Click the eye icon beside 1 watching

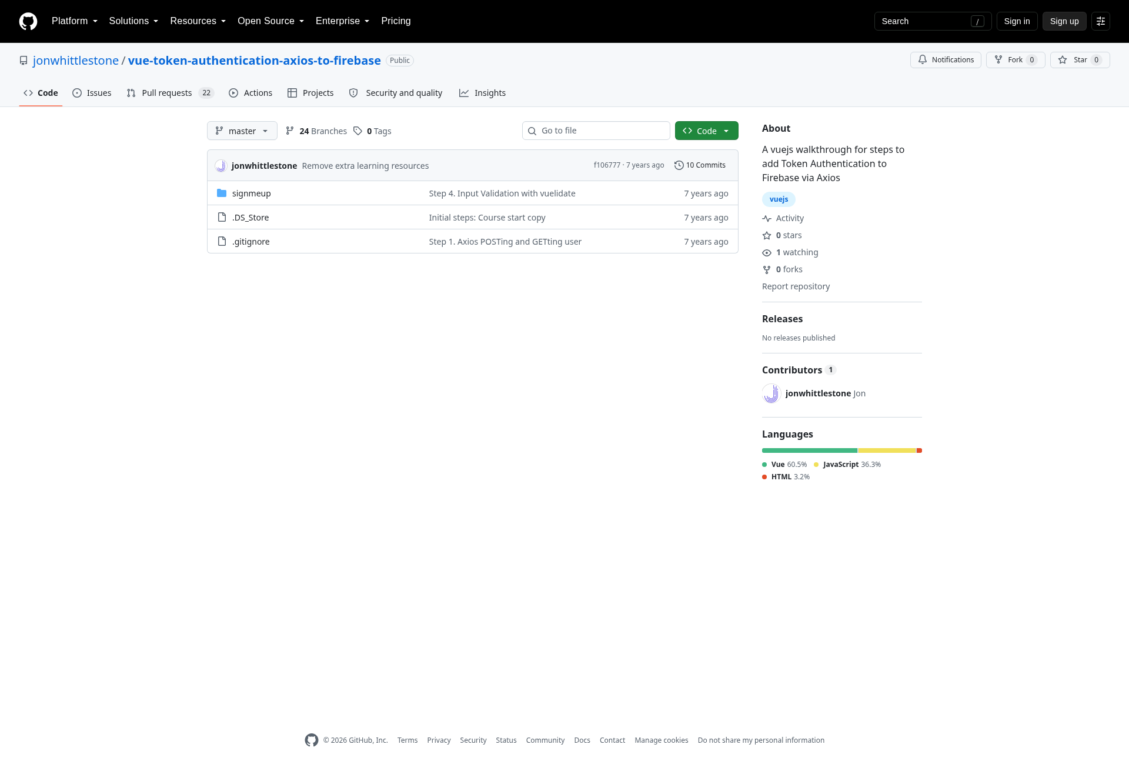pyautogui.click(x=767, y=252)
